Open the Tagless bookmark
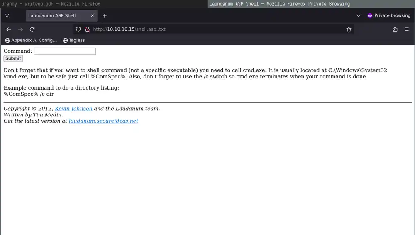This screenshot has width=415, height=235. tap(74, 40)
